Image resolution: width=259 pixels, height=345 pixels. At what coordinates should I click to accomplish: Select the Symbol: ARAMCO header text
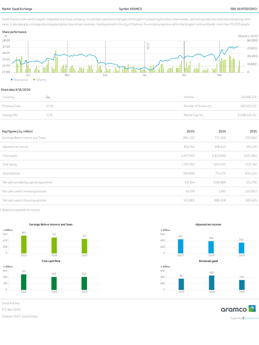click(x=131, y=9)
